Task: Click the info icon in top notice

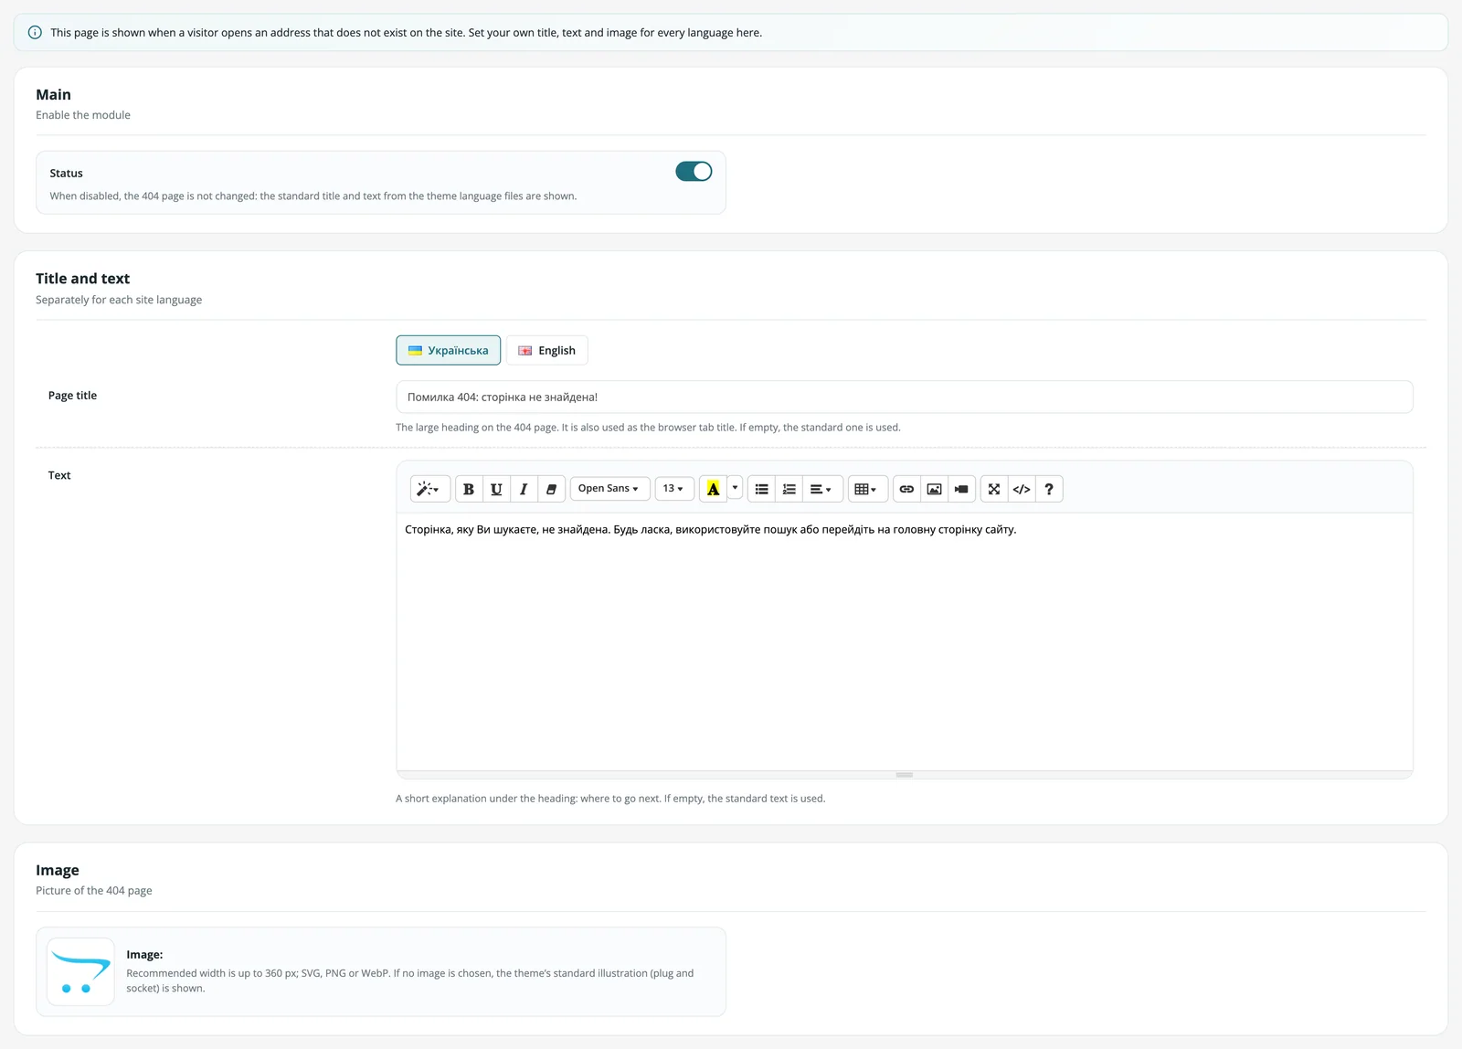Action: (x=35, y=32)
